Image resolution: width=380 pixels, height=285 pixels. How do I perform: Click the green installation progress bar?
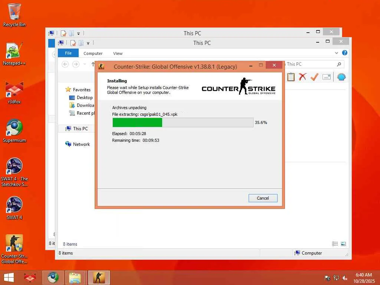(183, 122)
